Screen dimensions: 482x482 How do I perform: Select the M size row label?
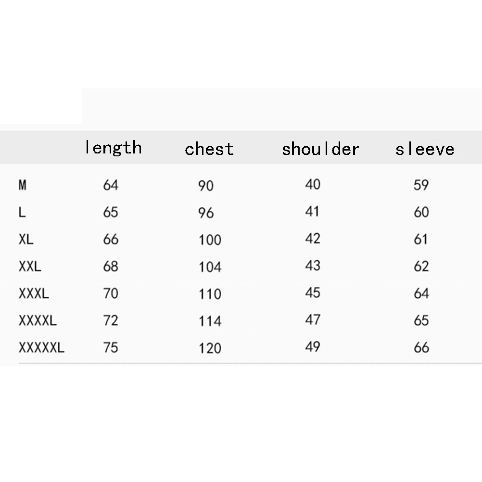pyautogui.click(x=23, y=185)
